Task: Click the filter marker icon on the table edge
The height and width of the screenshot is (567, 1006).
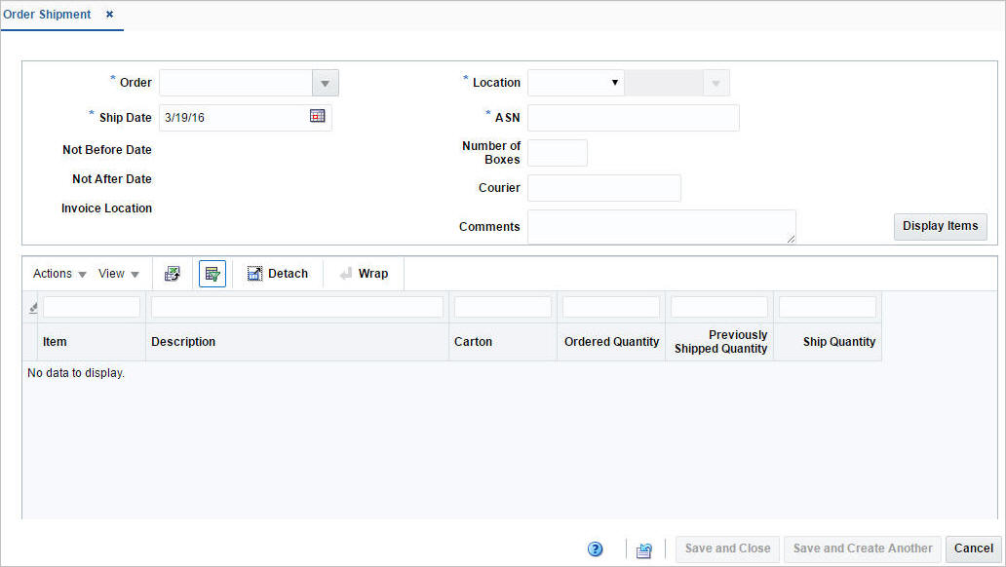Action: pyautogui.click(x=32, y=306)
